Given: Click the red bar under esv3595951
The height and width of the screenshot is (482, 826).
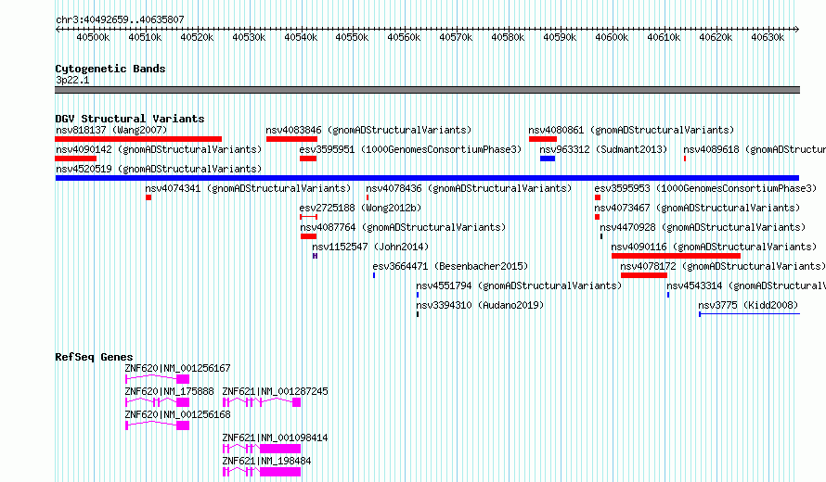Looking at the screenshot, I should click(x=308, y=159).
